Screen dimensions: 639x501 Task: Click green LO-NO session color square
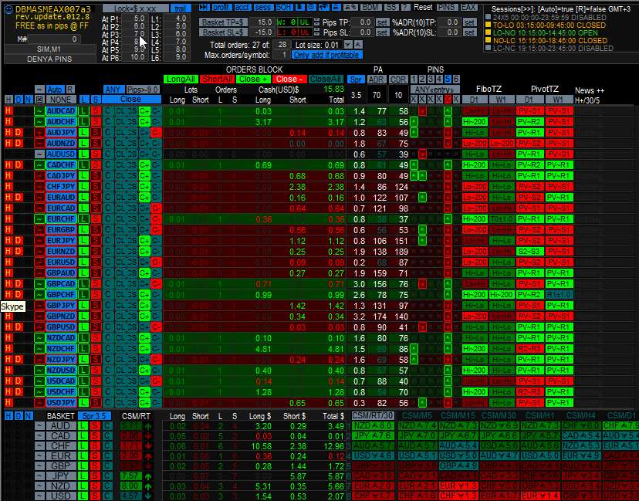(489, 33)
